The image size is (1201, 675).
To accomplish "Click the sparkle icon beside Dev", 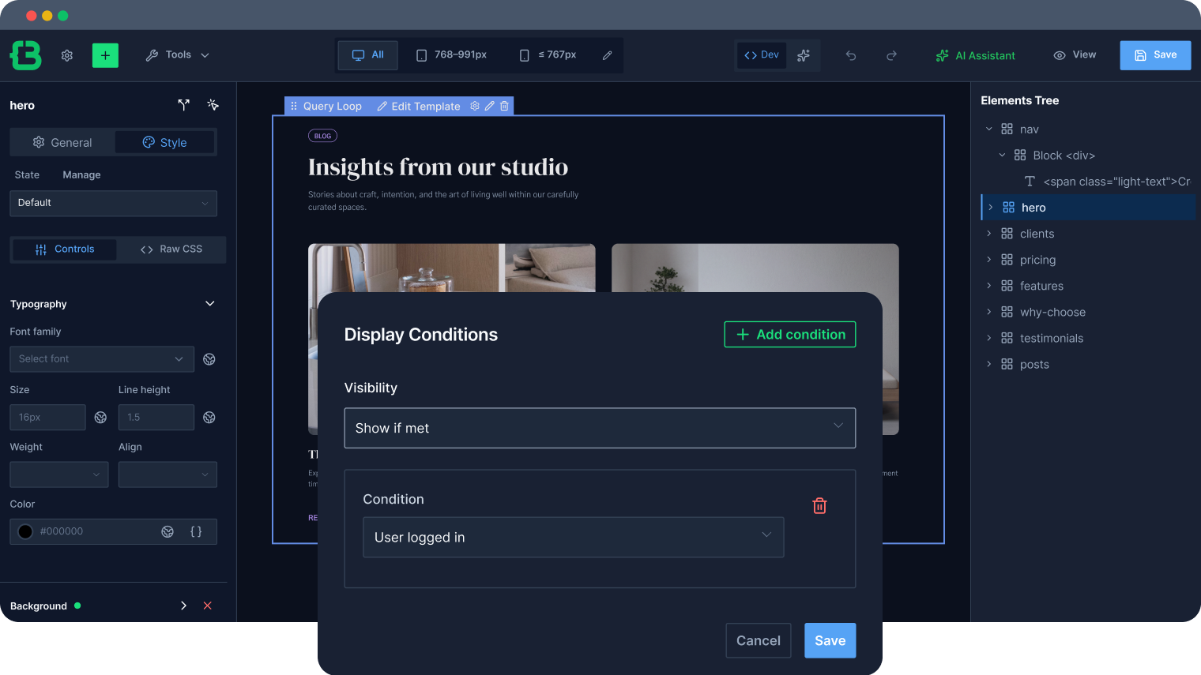I will pyautogui.click(x=804, y=55).
